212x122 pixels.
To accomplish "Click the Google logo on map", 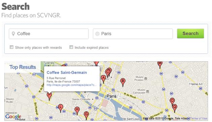I will point(13,117).
